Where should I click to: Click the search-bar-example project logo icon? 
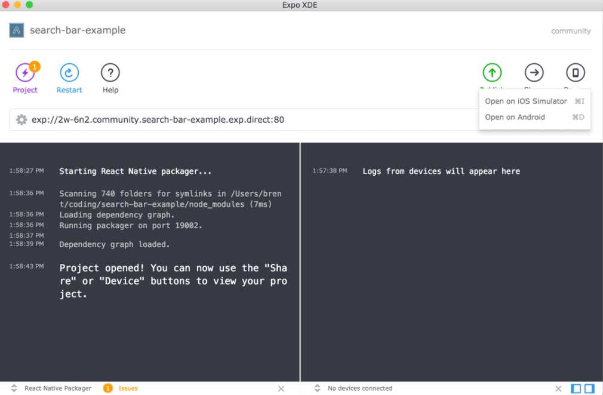(17, 30)
